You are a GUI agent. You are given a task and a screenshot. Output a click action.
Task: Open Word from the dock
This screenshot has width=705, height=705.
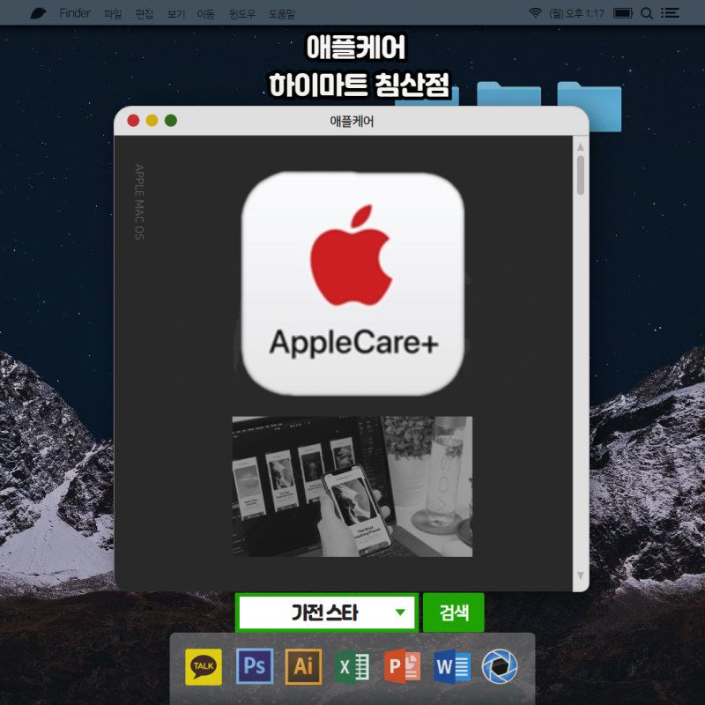[452, 666]
